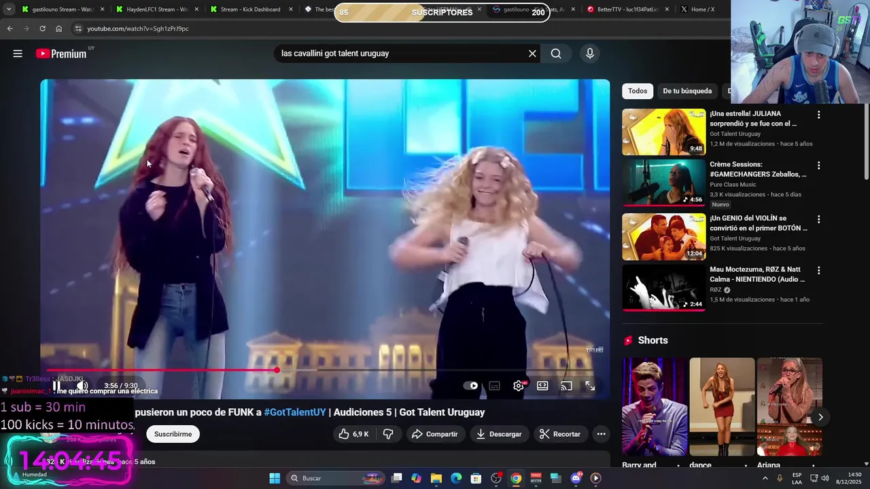
Task: Switch to HaydenLFC1 Stream tab
Action: tap(156, 10)
